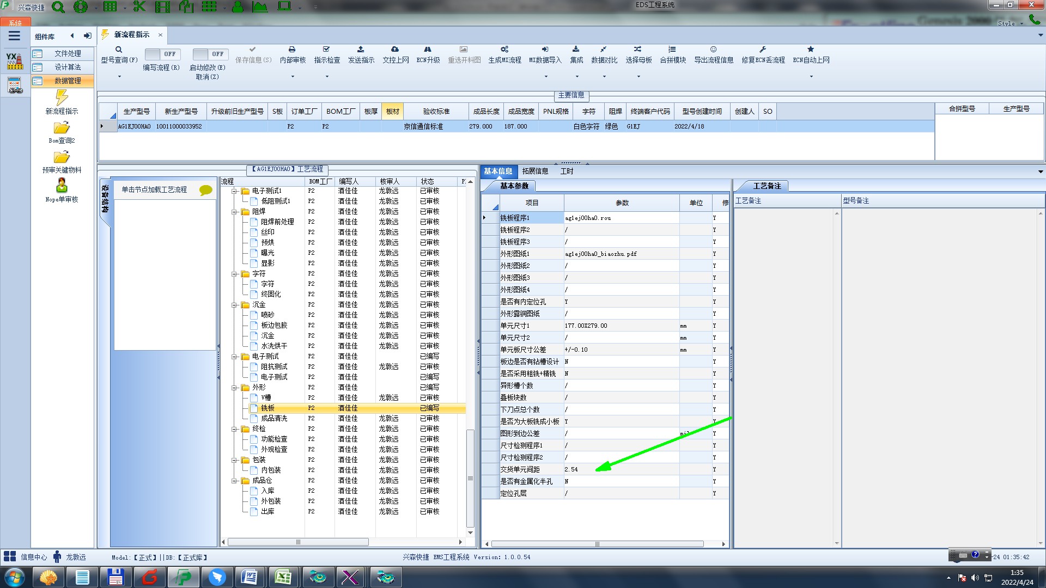Collapse the 外形 tree folder
The image size is (1046, 588).
(x=234, y=388)
